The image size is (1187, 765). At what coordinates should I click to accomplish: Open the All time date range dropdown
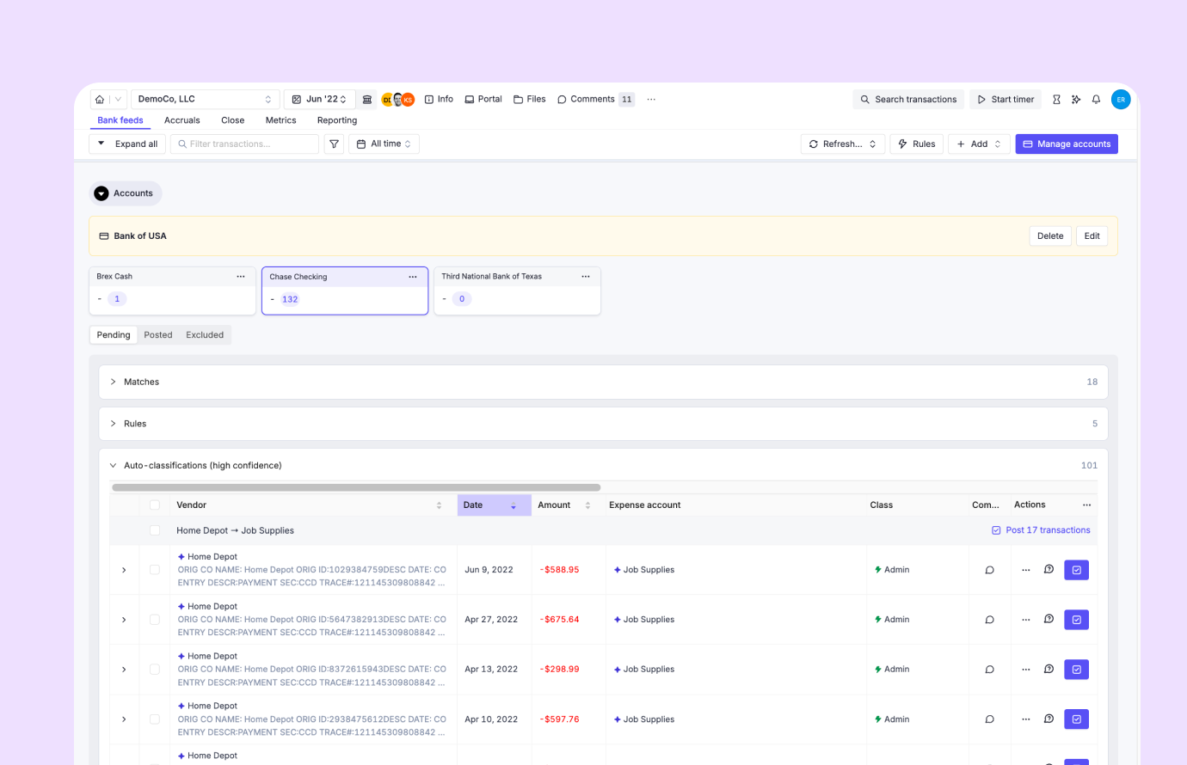(384, 144)
